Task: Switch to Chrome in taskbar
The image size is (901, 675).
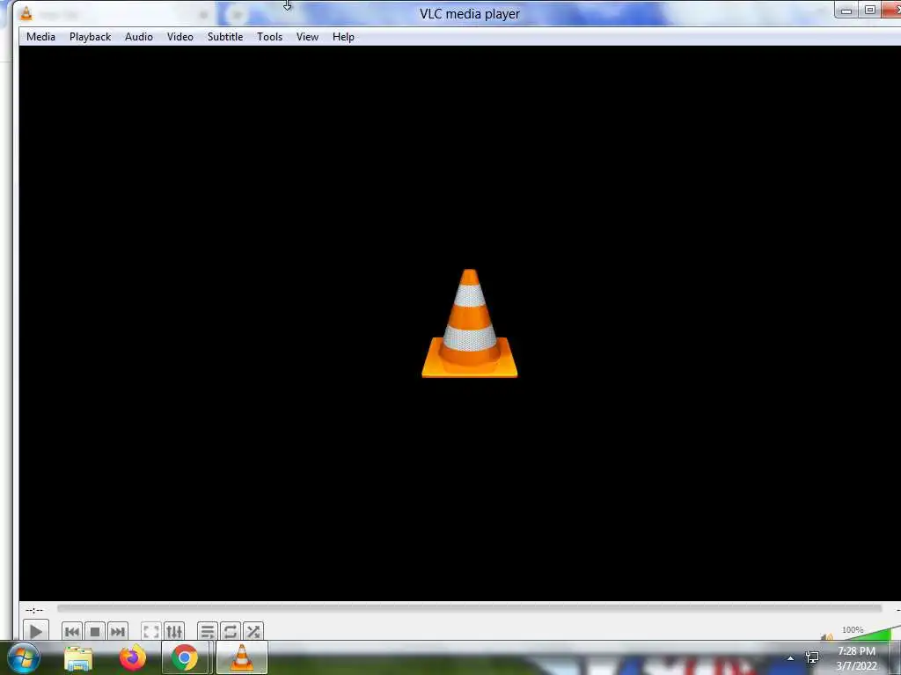Action: (185, 657)
